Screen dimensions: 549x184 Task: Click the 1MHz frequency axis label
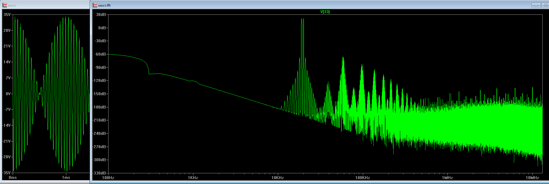click(x=447, y=178)
